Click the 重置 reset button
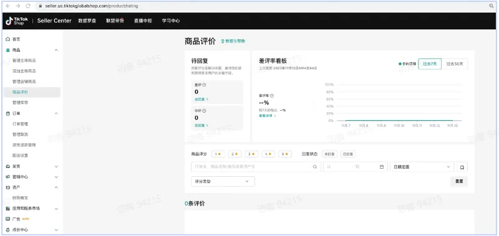 [459, 181]
